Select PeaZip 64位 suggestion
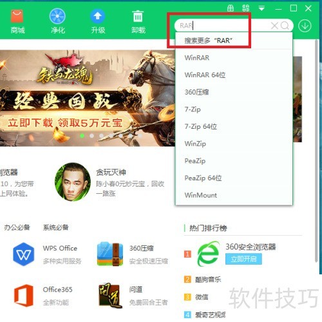 [234, 178]
